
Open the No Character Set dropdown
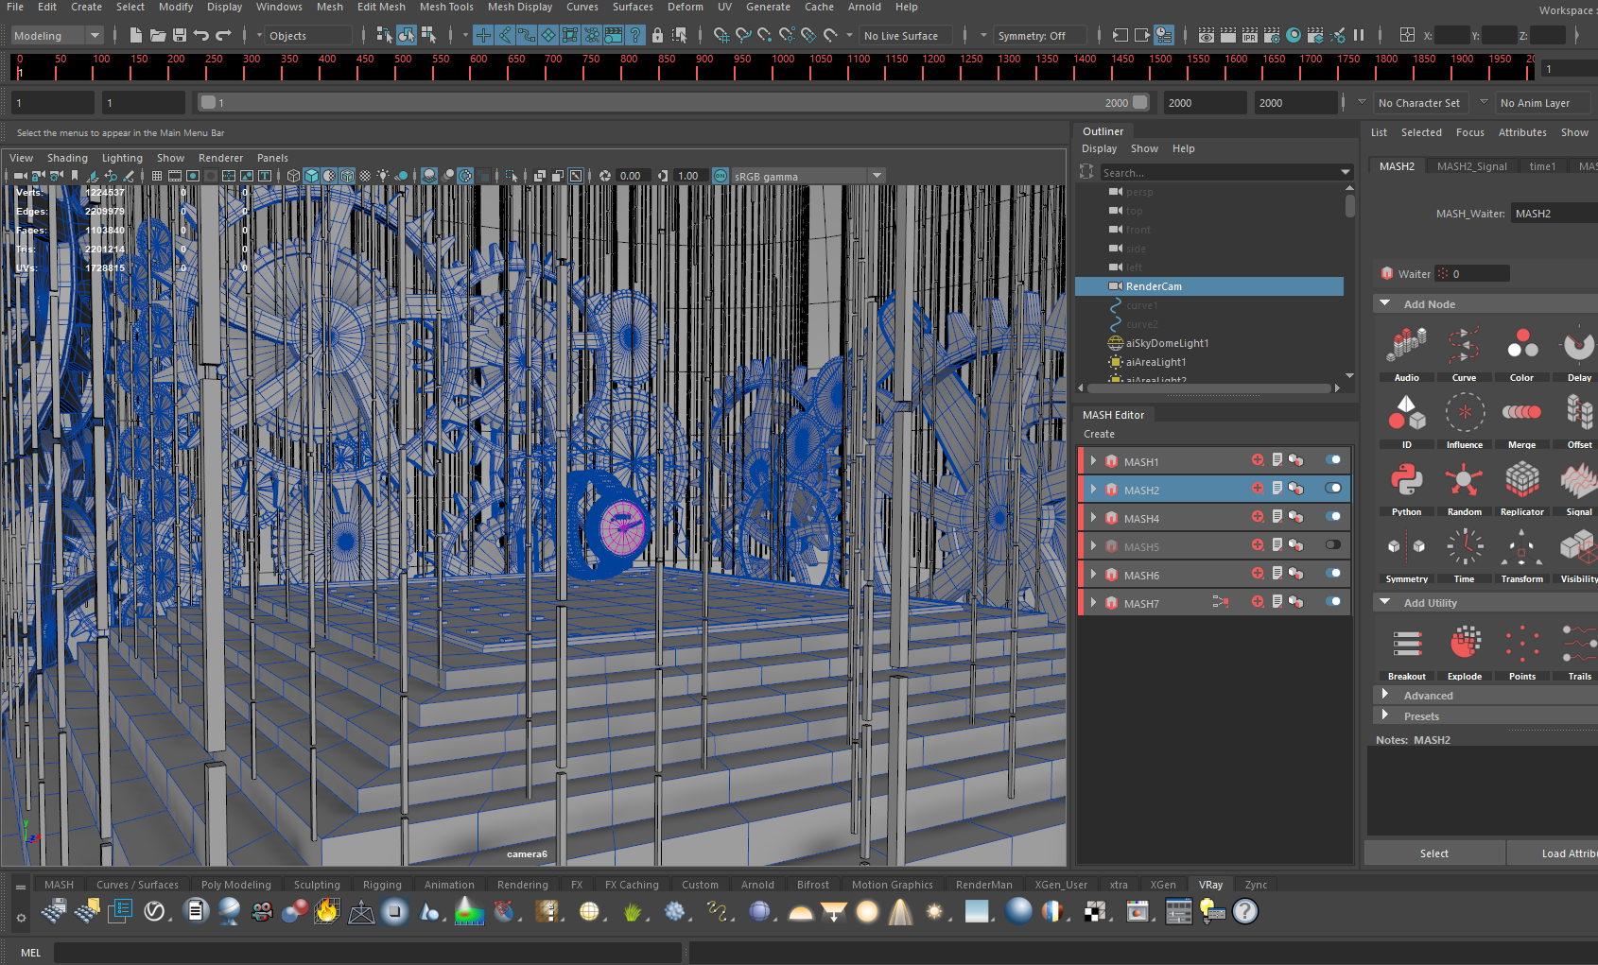coord(1420,103)
